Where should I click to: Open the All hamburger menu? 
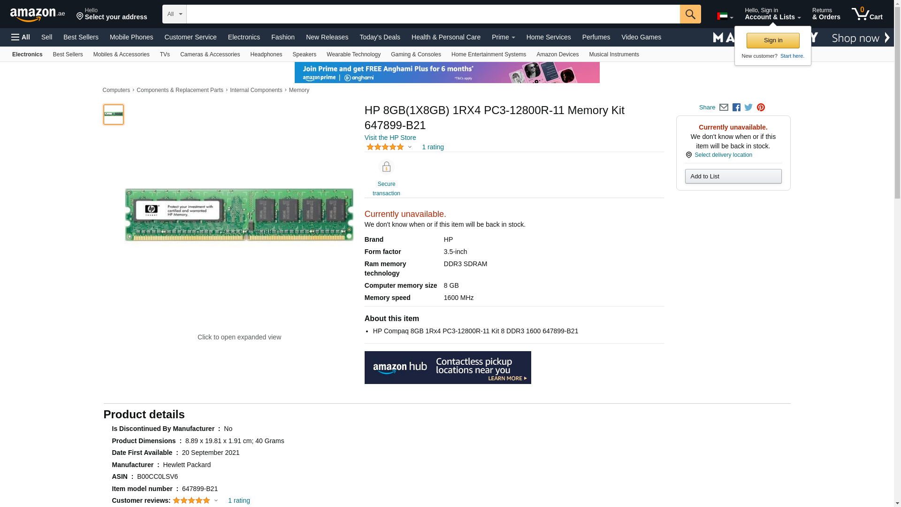(x=21, y=37)
